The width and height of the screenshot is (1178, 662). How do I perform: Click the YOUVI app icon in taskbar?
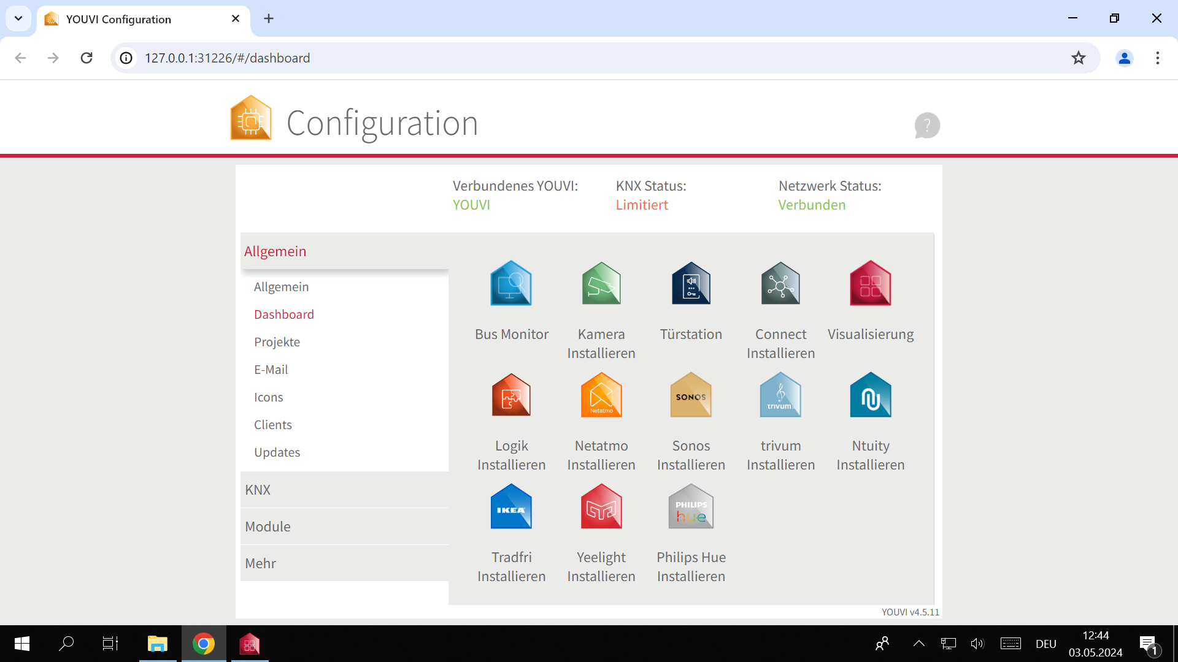[250, 644]
